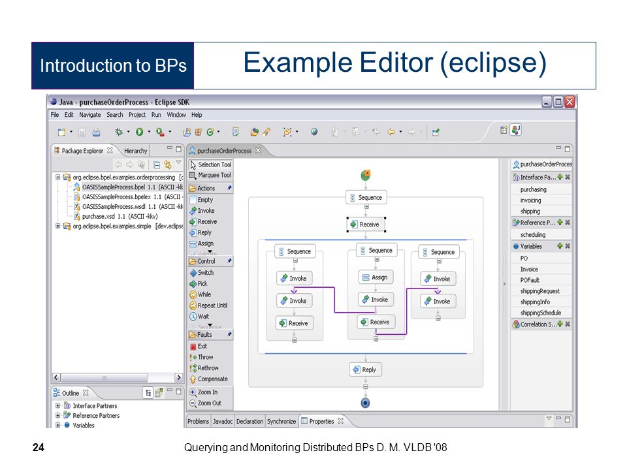627x470 pixels.
Task: Select the shippingRequest variable
Action: 539,291
